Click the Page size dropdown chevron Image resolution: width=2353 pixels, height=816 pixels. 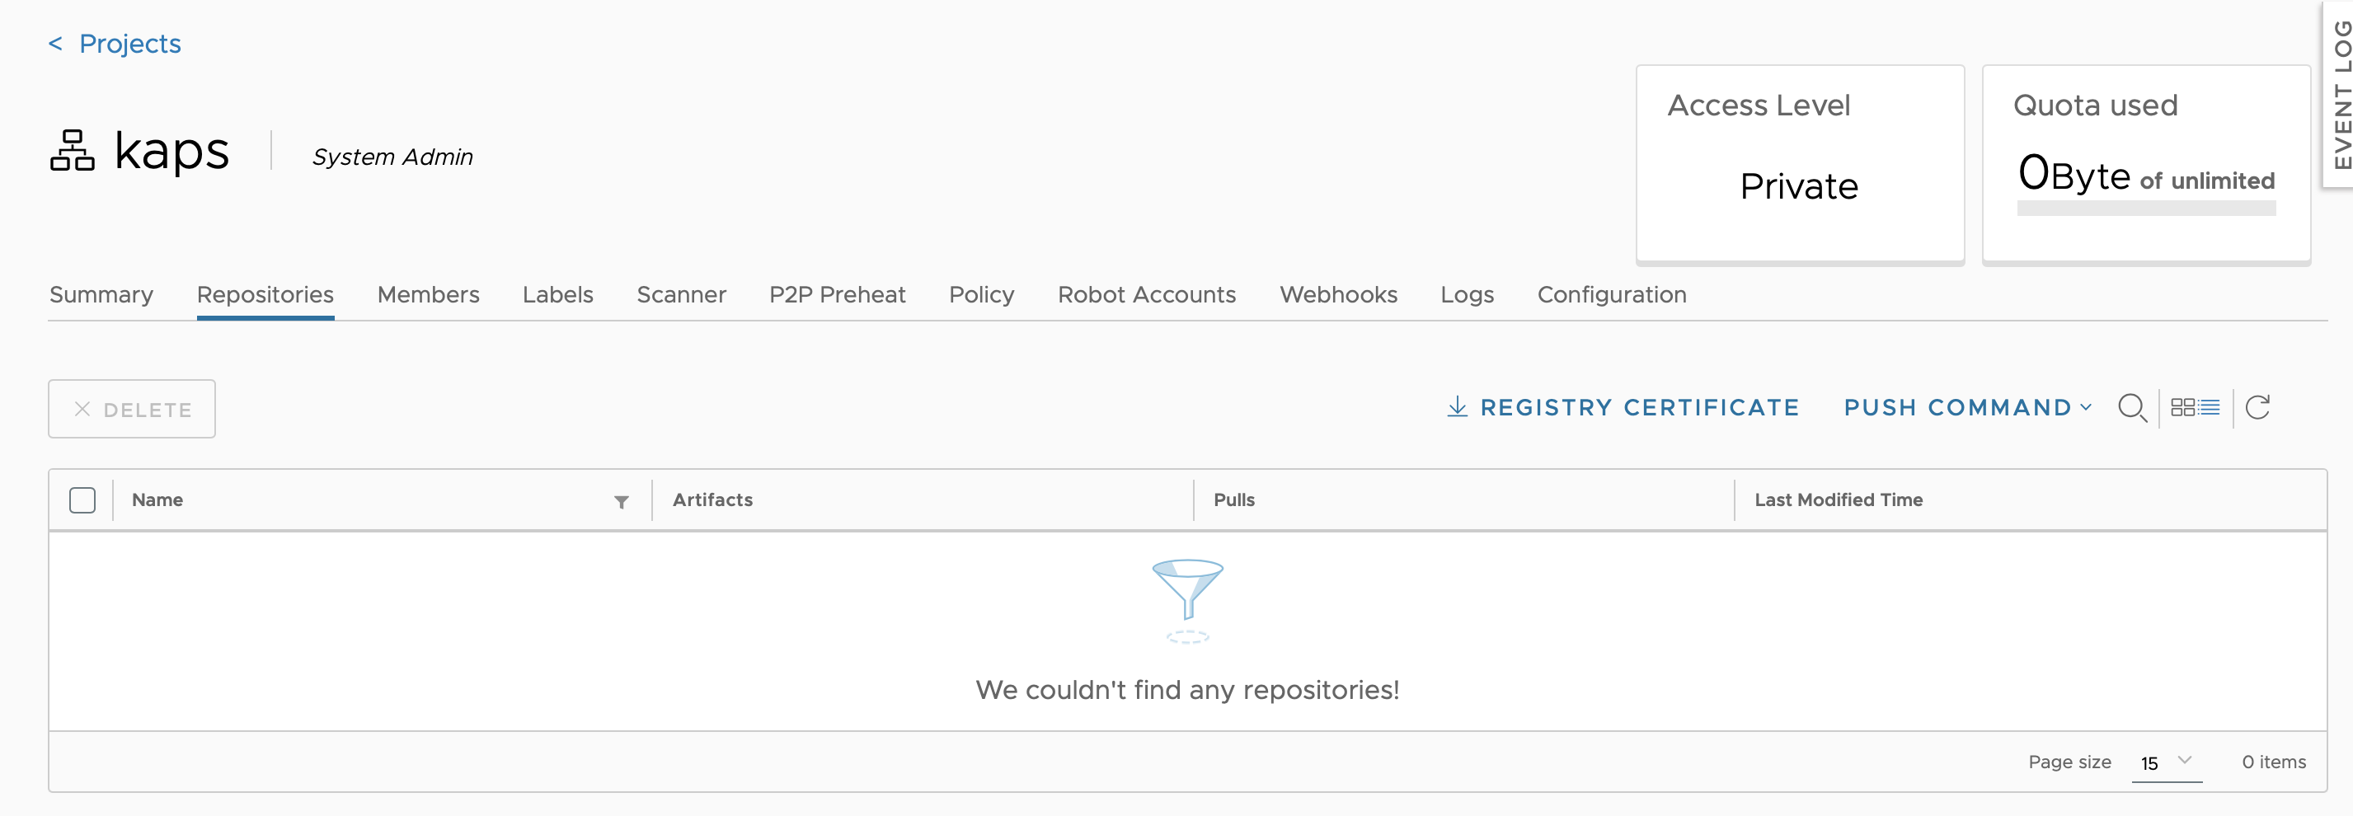pyautogui.click(x=2185, y=760)
